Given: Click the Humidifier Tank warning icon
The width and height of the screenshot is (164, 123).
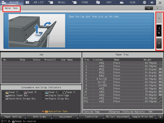Looking at the screenshot, I should [x=46, y=112].
